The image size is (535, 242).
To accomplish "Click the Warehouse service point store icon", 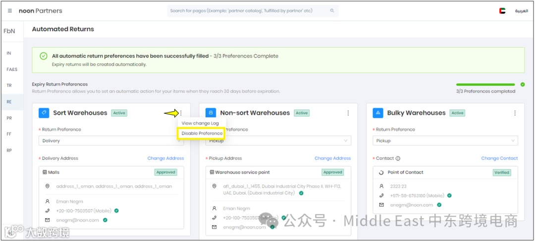I will tap(212, 172).
